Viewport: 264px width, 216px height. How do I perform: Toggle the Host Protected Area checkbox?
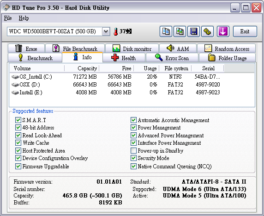18,150
